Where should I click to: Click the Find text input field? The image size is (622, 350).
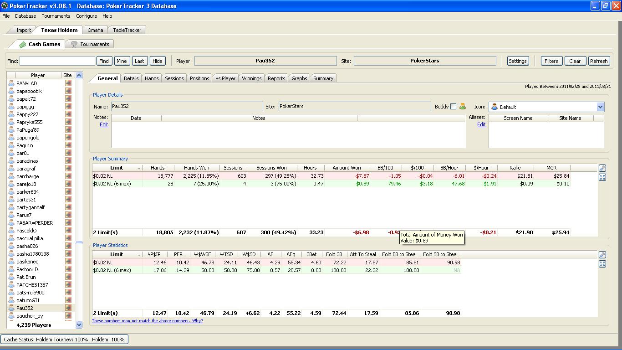[57, 61]
